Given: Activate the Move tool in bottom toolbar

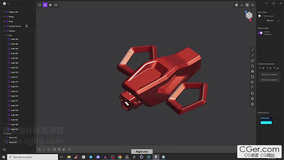Looking at the screenshot, I should pyautogui.click(x=39, y=149).
